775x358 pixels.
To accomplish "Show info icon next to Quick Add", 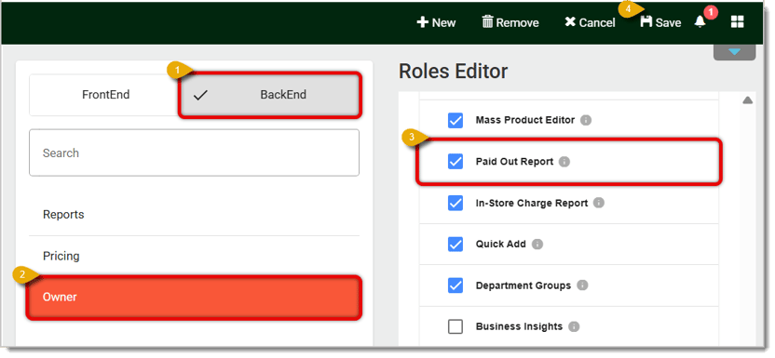I will (x=537, y=244).
